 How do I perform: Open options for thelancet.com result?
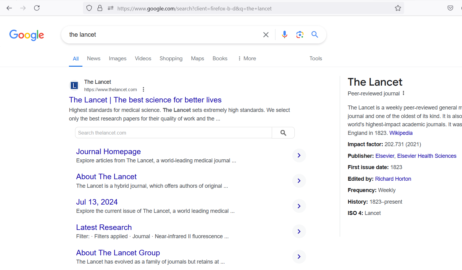143,90
